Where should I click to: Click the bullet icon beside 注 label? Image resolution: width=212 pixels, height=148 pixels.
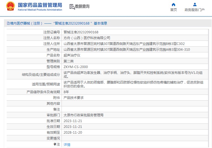tap(55, 144)
